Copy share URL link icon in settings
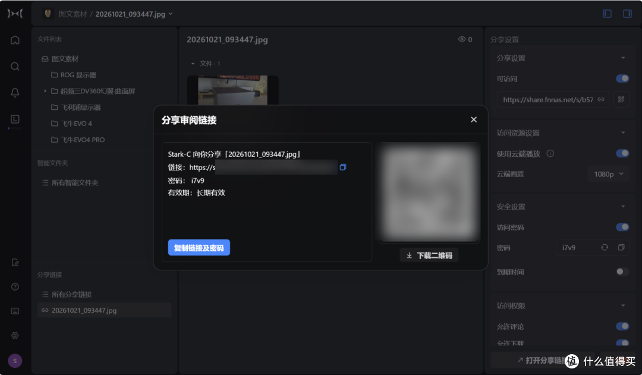Screen dimensions: 642x375 pyautogui.click(x=600, y=99)
